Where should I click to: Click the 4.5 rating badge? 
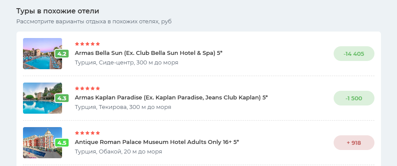click(x=62, y=143)
